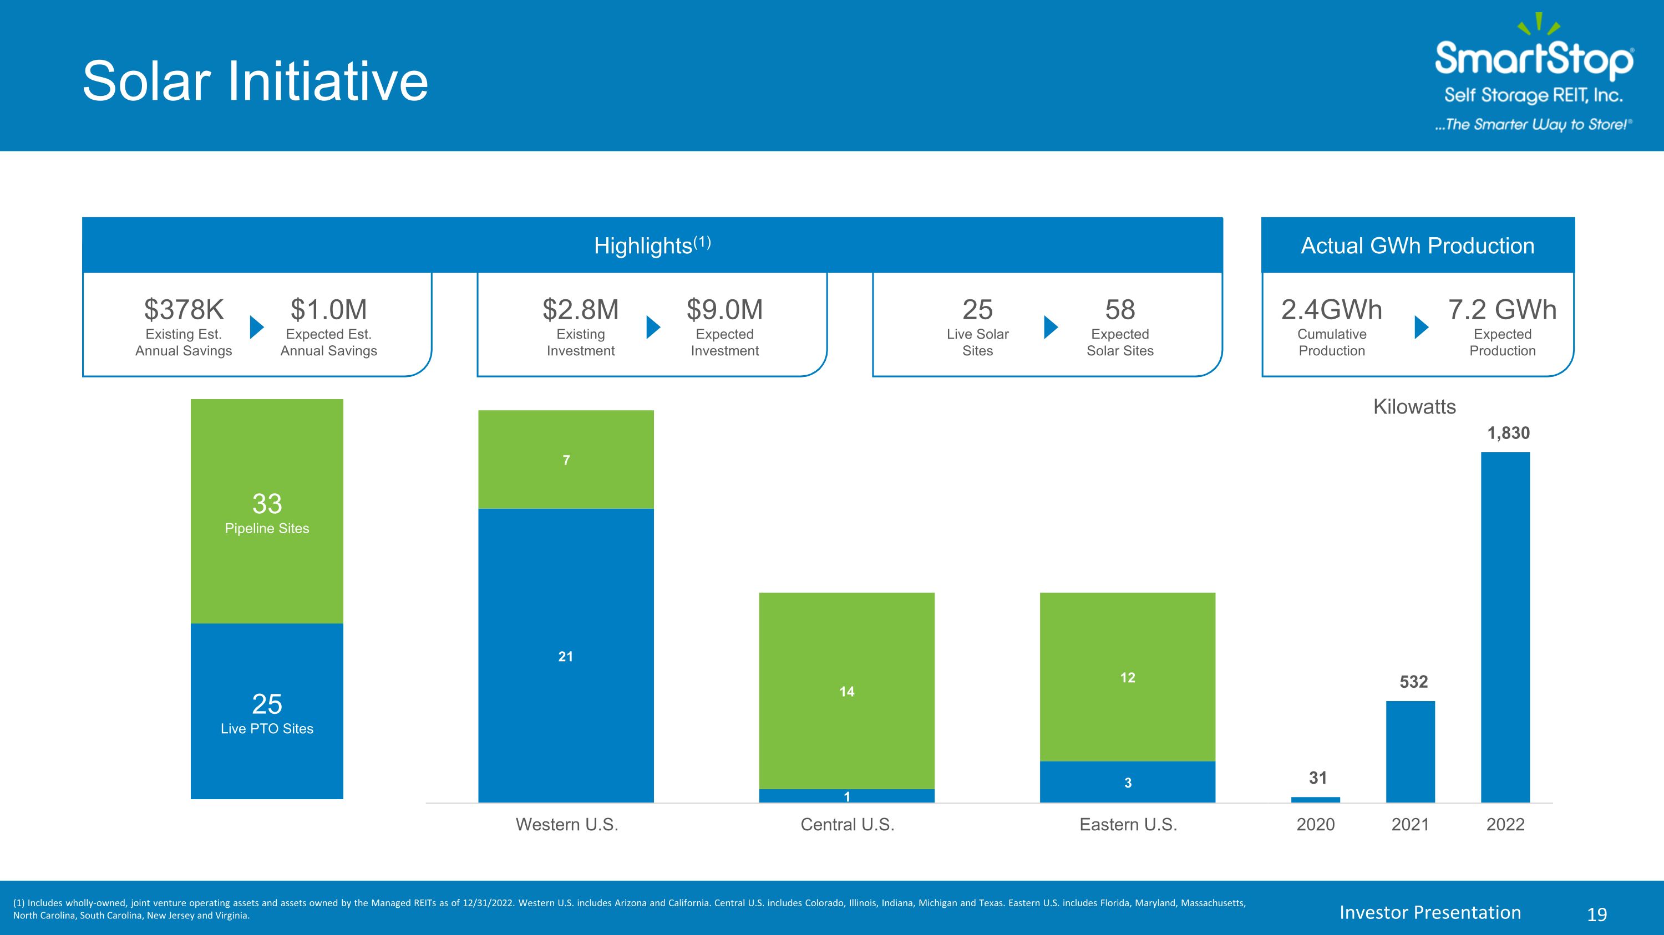Image resolution: width=1664 pixels, height=935 pixels.
Task: Click the Western U.S. axis label
Action: (567, 824)
